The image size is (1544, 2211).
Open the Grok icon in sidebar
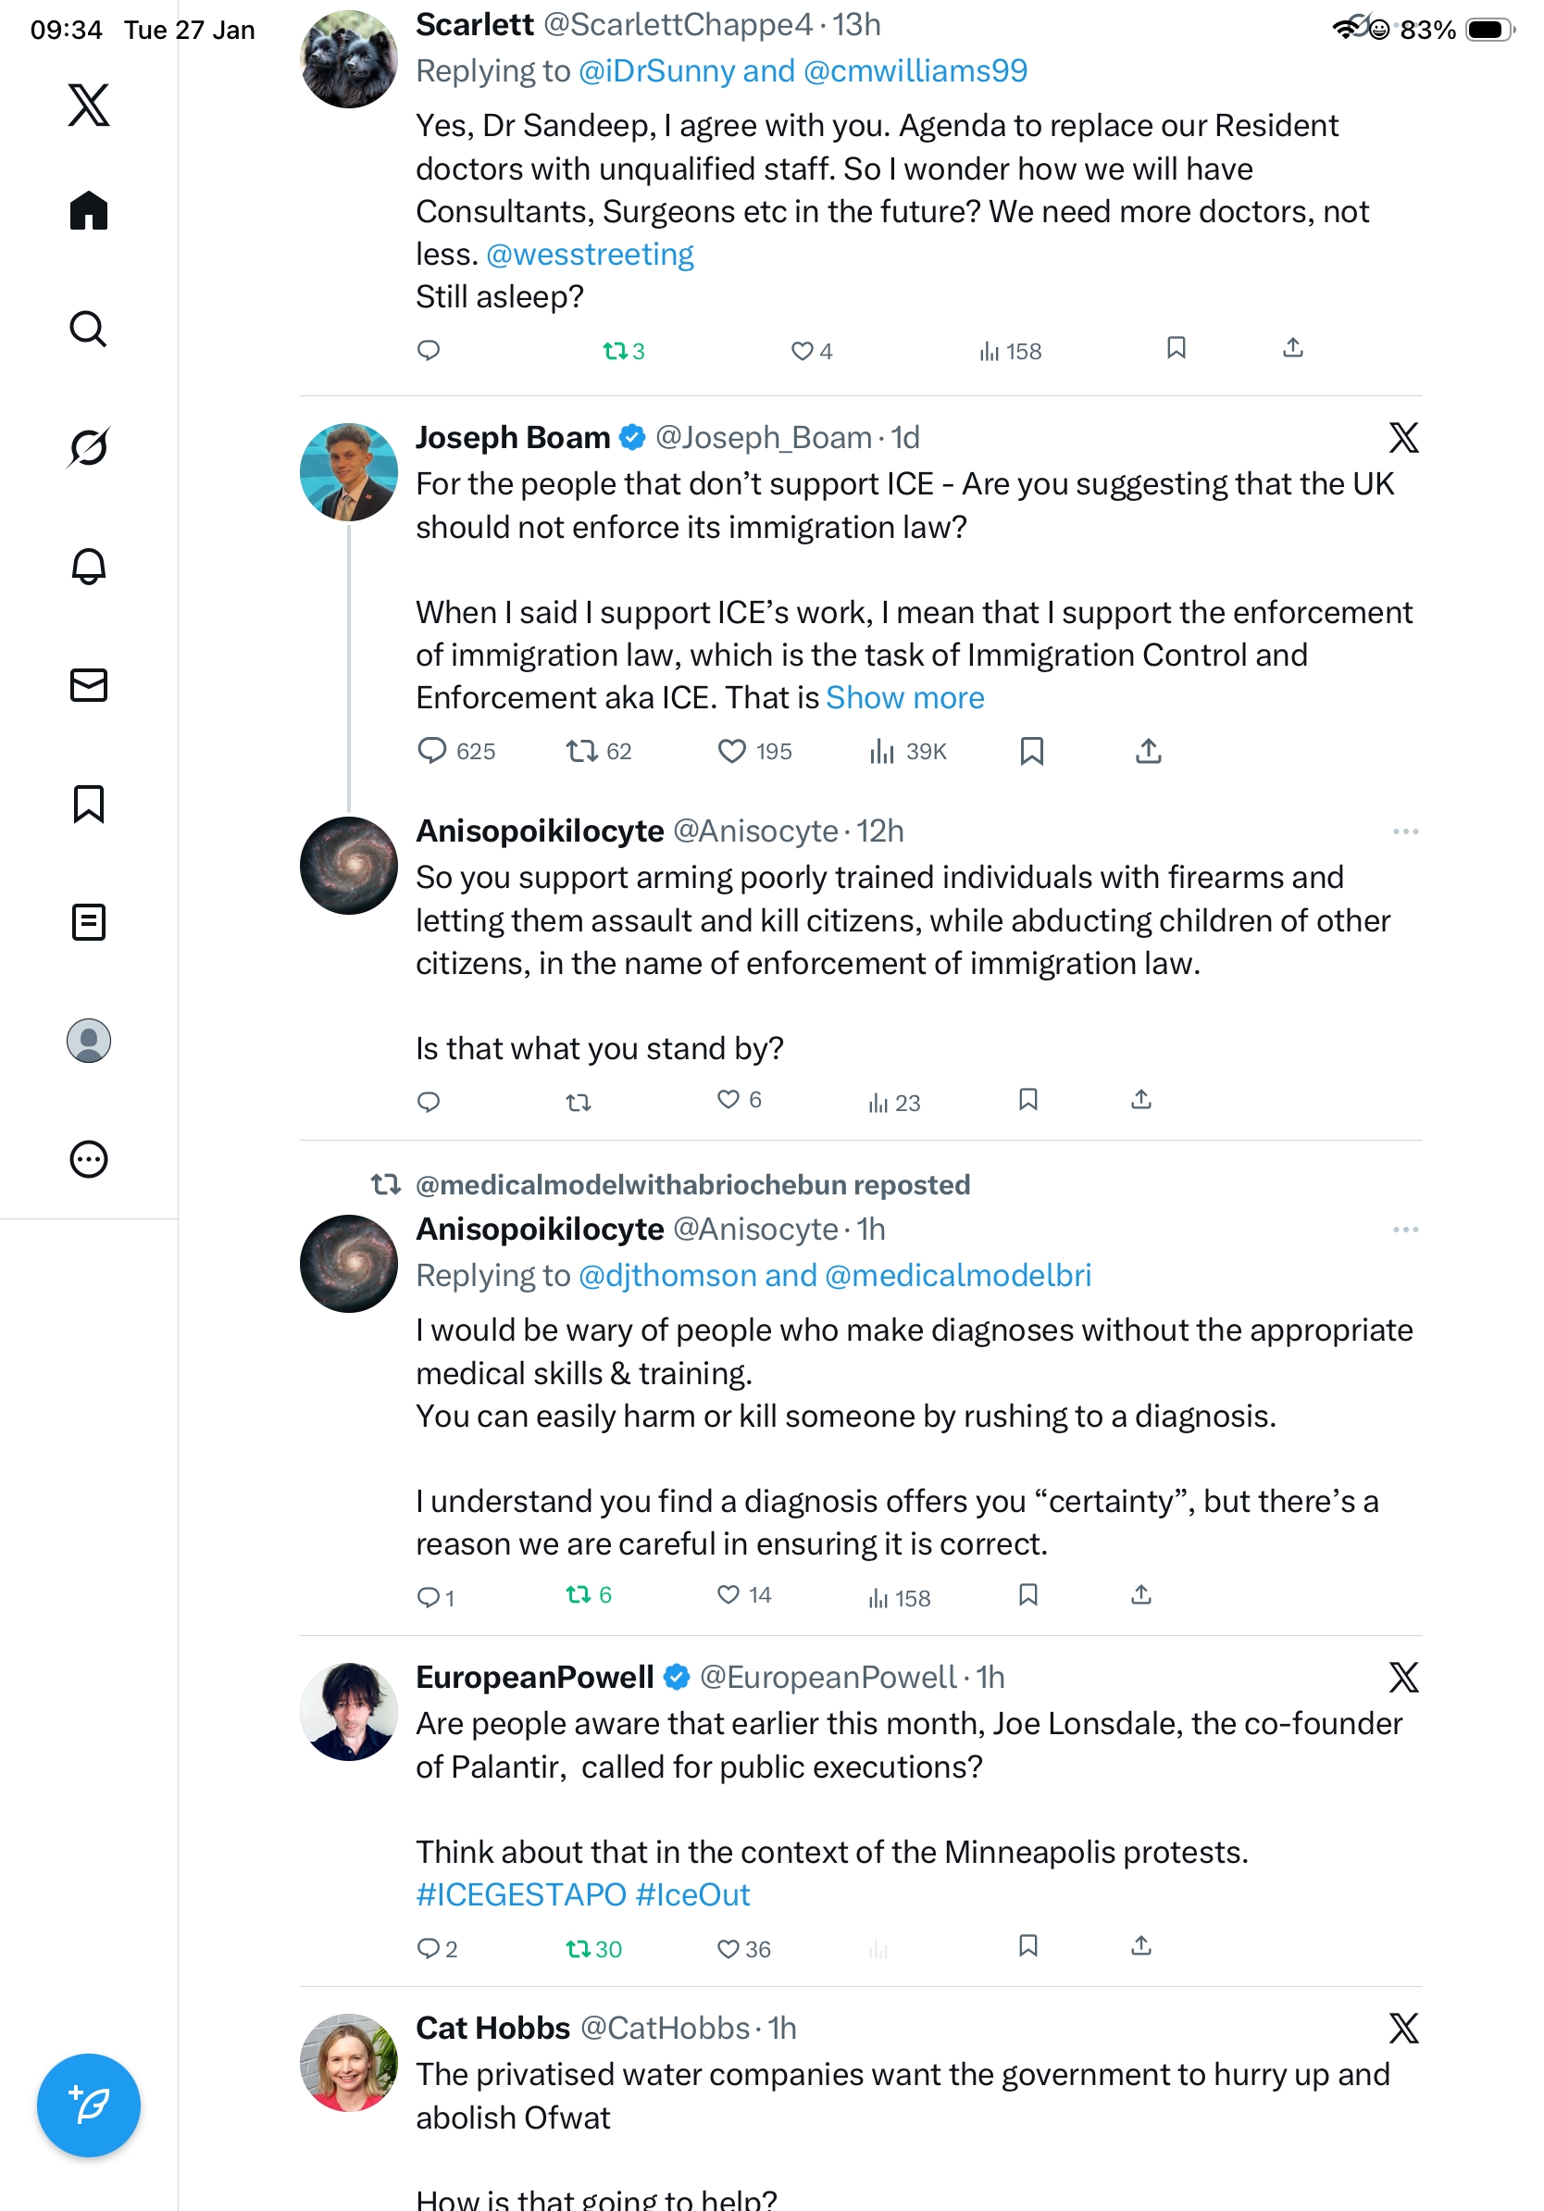pos(89,448)
